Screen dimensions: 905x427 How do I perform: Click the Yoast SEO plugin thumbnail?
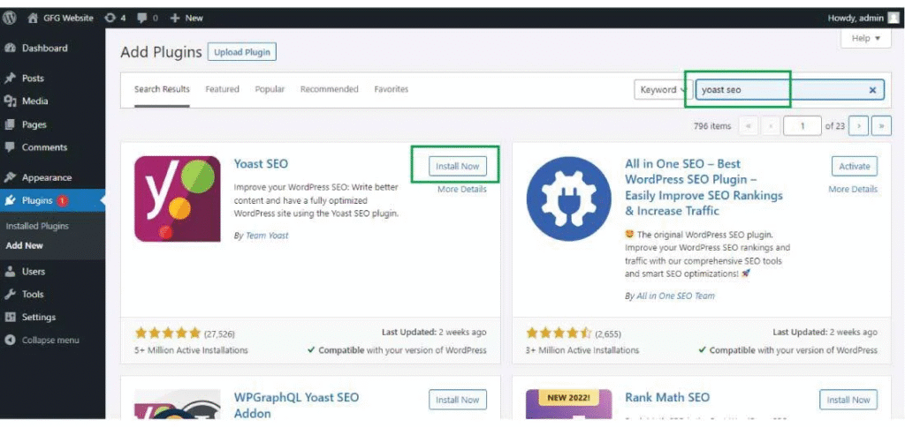(x=177, y=199)
